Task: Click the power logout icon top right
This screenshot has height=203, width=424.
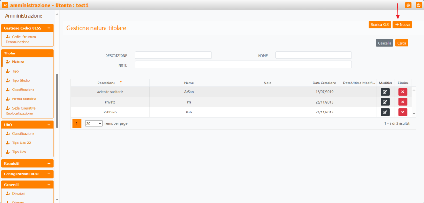Action: (x=418, y=5)
